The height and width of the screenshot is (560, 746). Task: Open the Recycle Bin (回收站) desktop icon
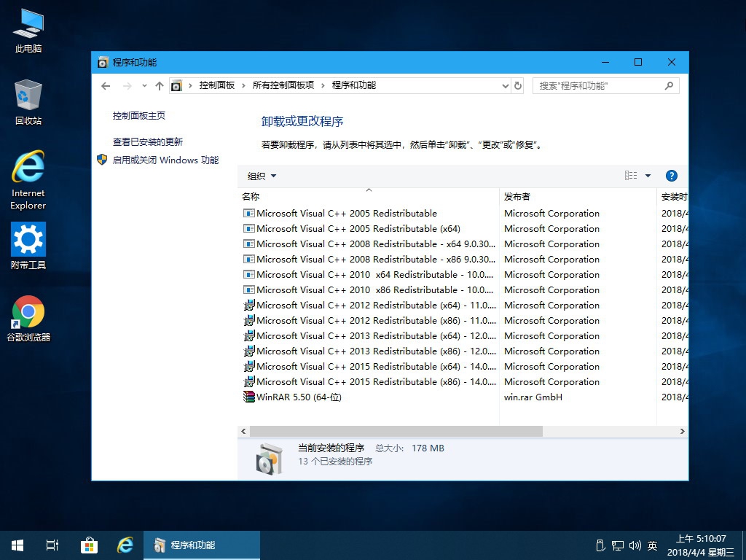coord(28,102)
